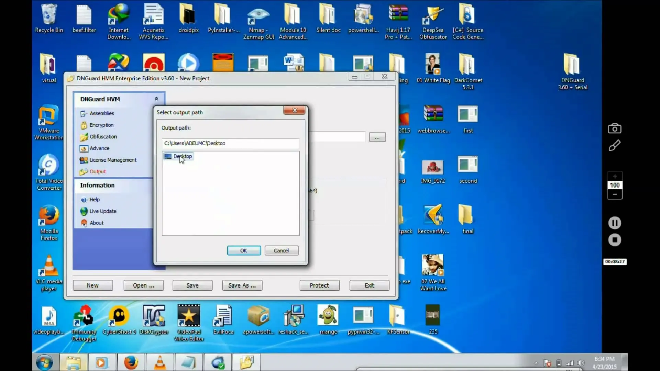Decrease recorder zoom with minus

coord(615,194)
